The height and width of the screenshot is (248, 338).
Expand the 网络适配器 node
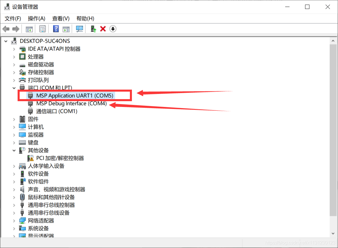click(x=14, y=221)
